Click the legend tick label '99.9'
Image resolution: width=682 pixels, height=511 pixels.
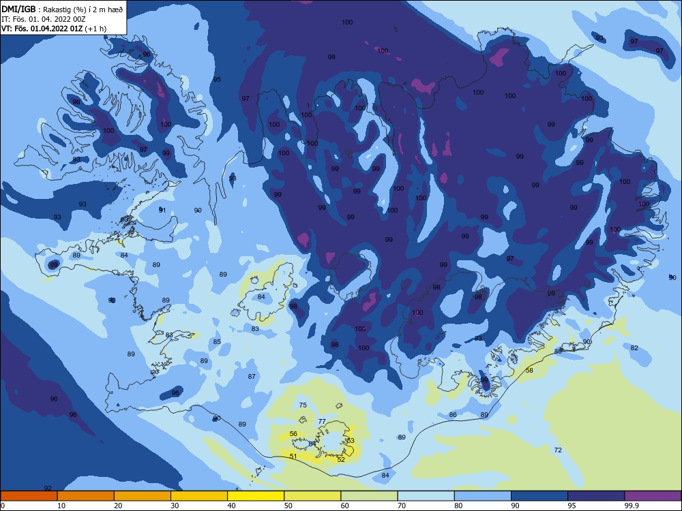(x=632, y=506)
